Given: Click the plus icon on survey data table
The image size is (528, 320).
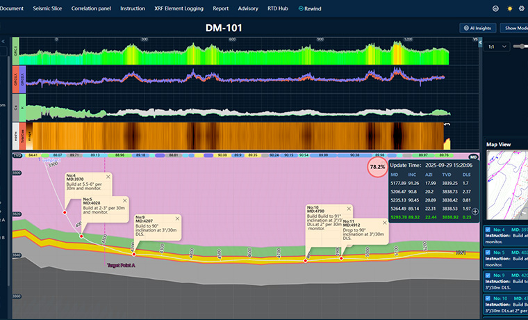Looking at the screenshot, I should pos(475,230).
